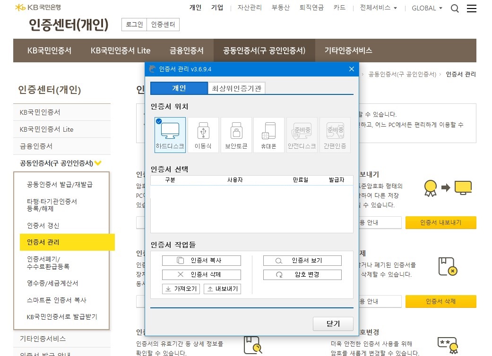This screenshot has width=492, height=356.
Task: Open KB국민인증서 Lite in the left sidebar
Action: tap(62, 129)
